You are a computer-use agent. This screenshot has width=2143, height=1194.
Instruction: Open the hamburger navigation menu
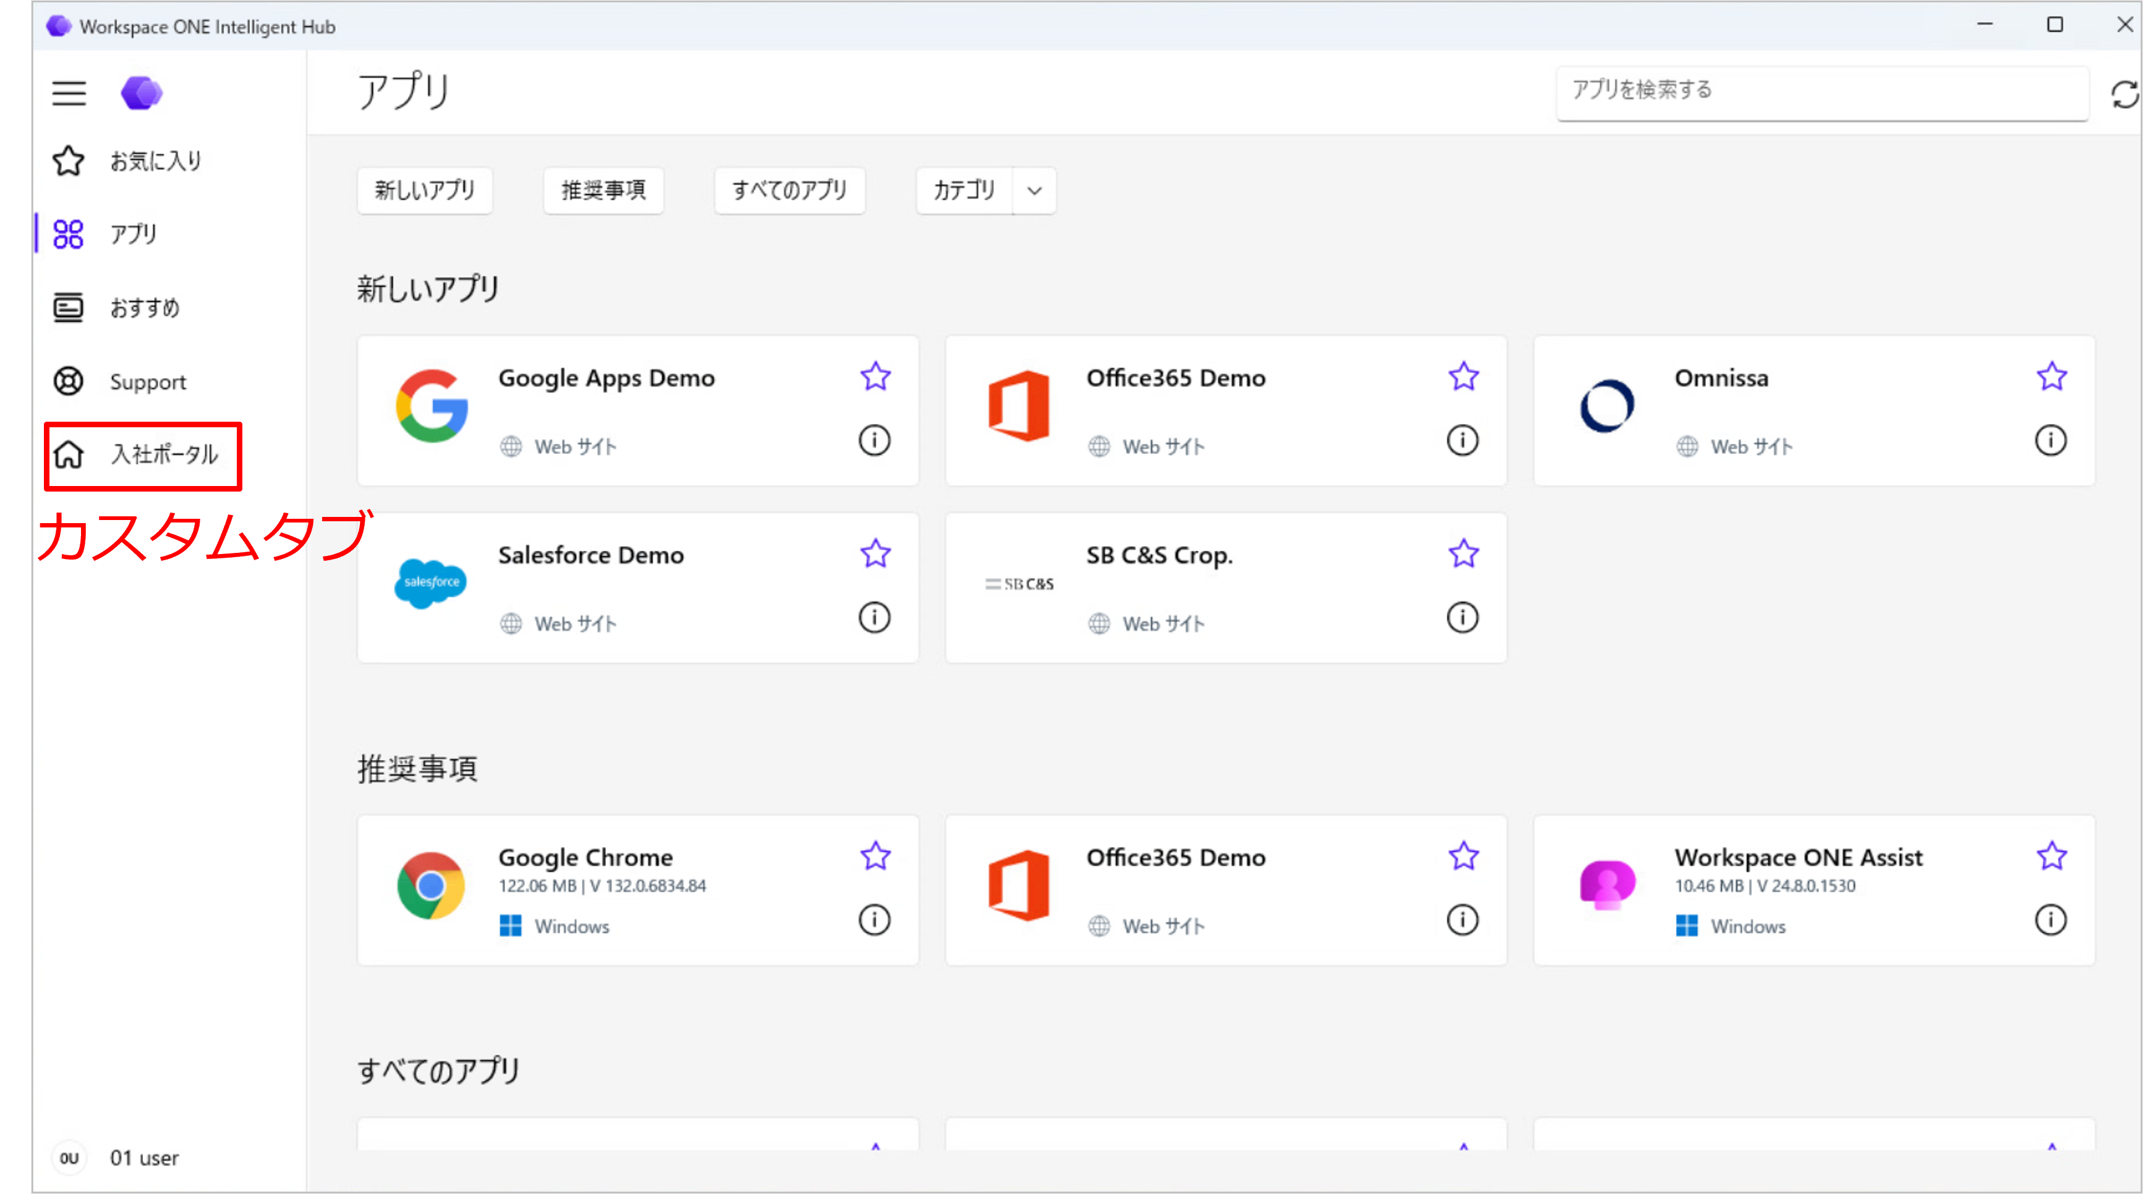(69, 92)
